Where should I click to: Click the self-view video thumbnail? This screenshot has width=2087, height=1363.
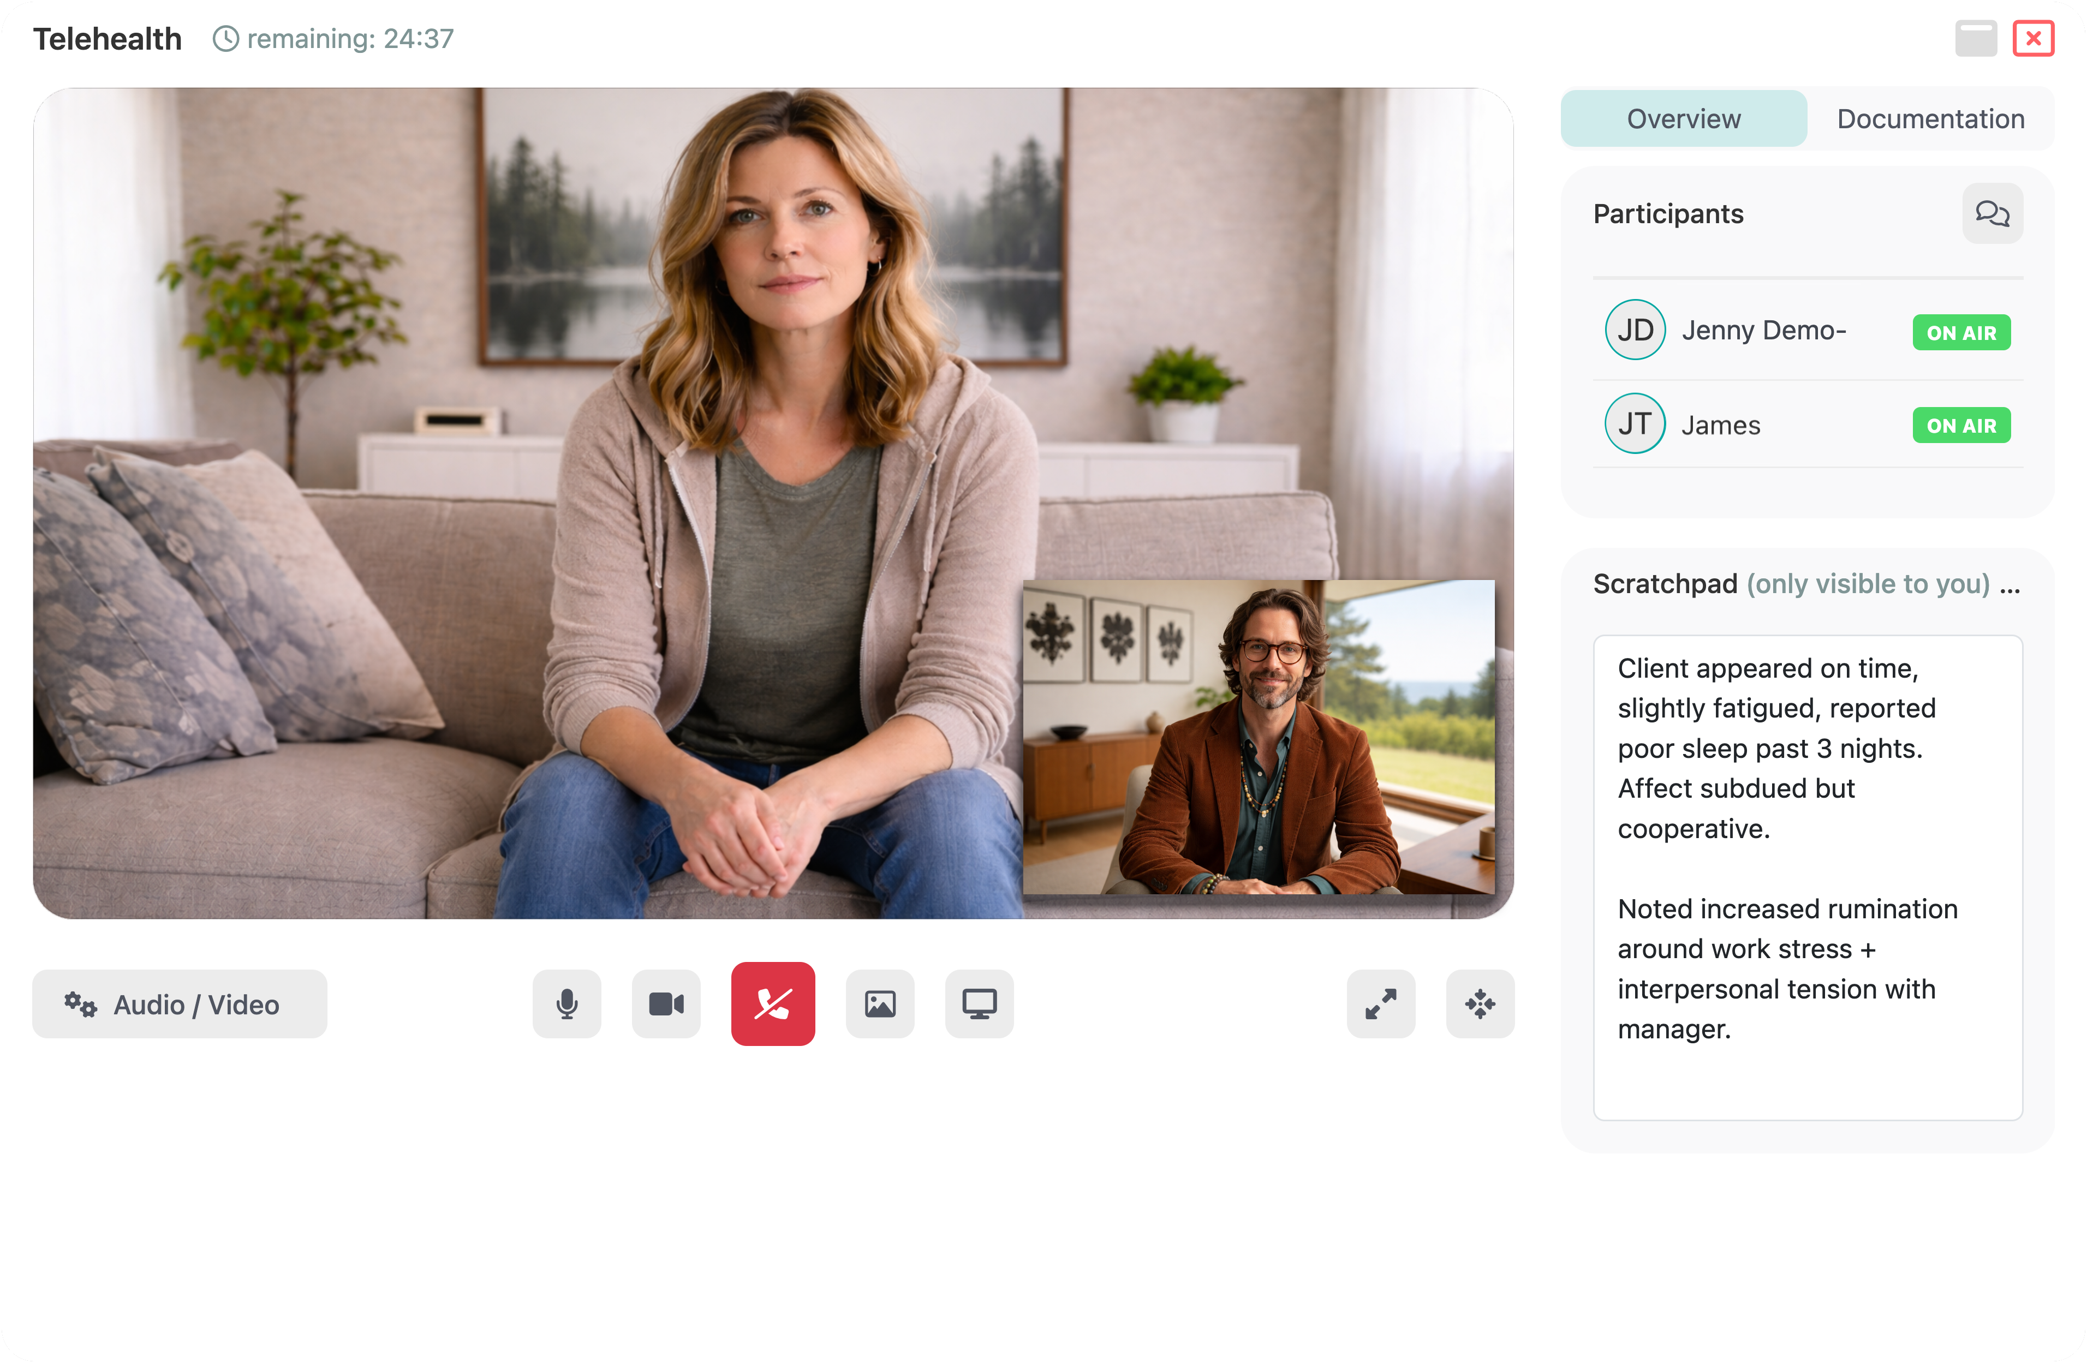1259,736
